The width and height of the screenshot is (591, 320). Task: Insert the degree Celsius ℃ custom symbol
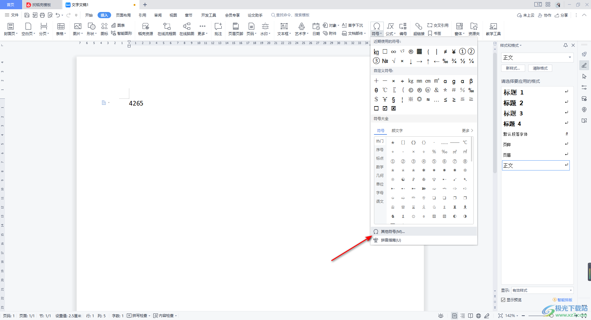click(385, 90)
